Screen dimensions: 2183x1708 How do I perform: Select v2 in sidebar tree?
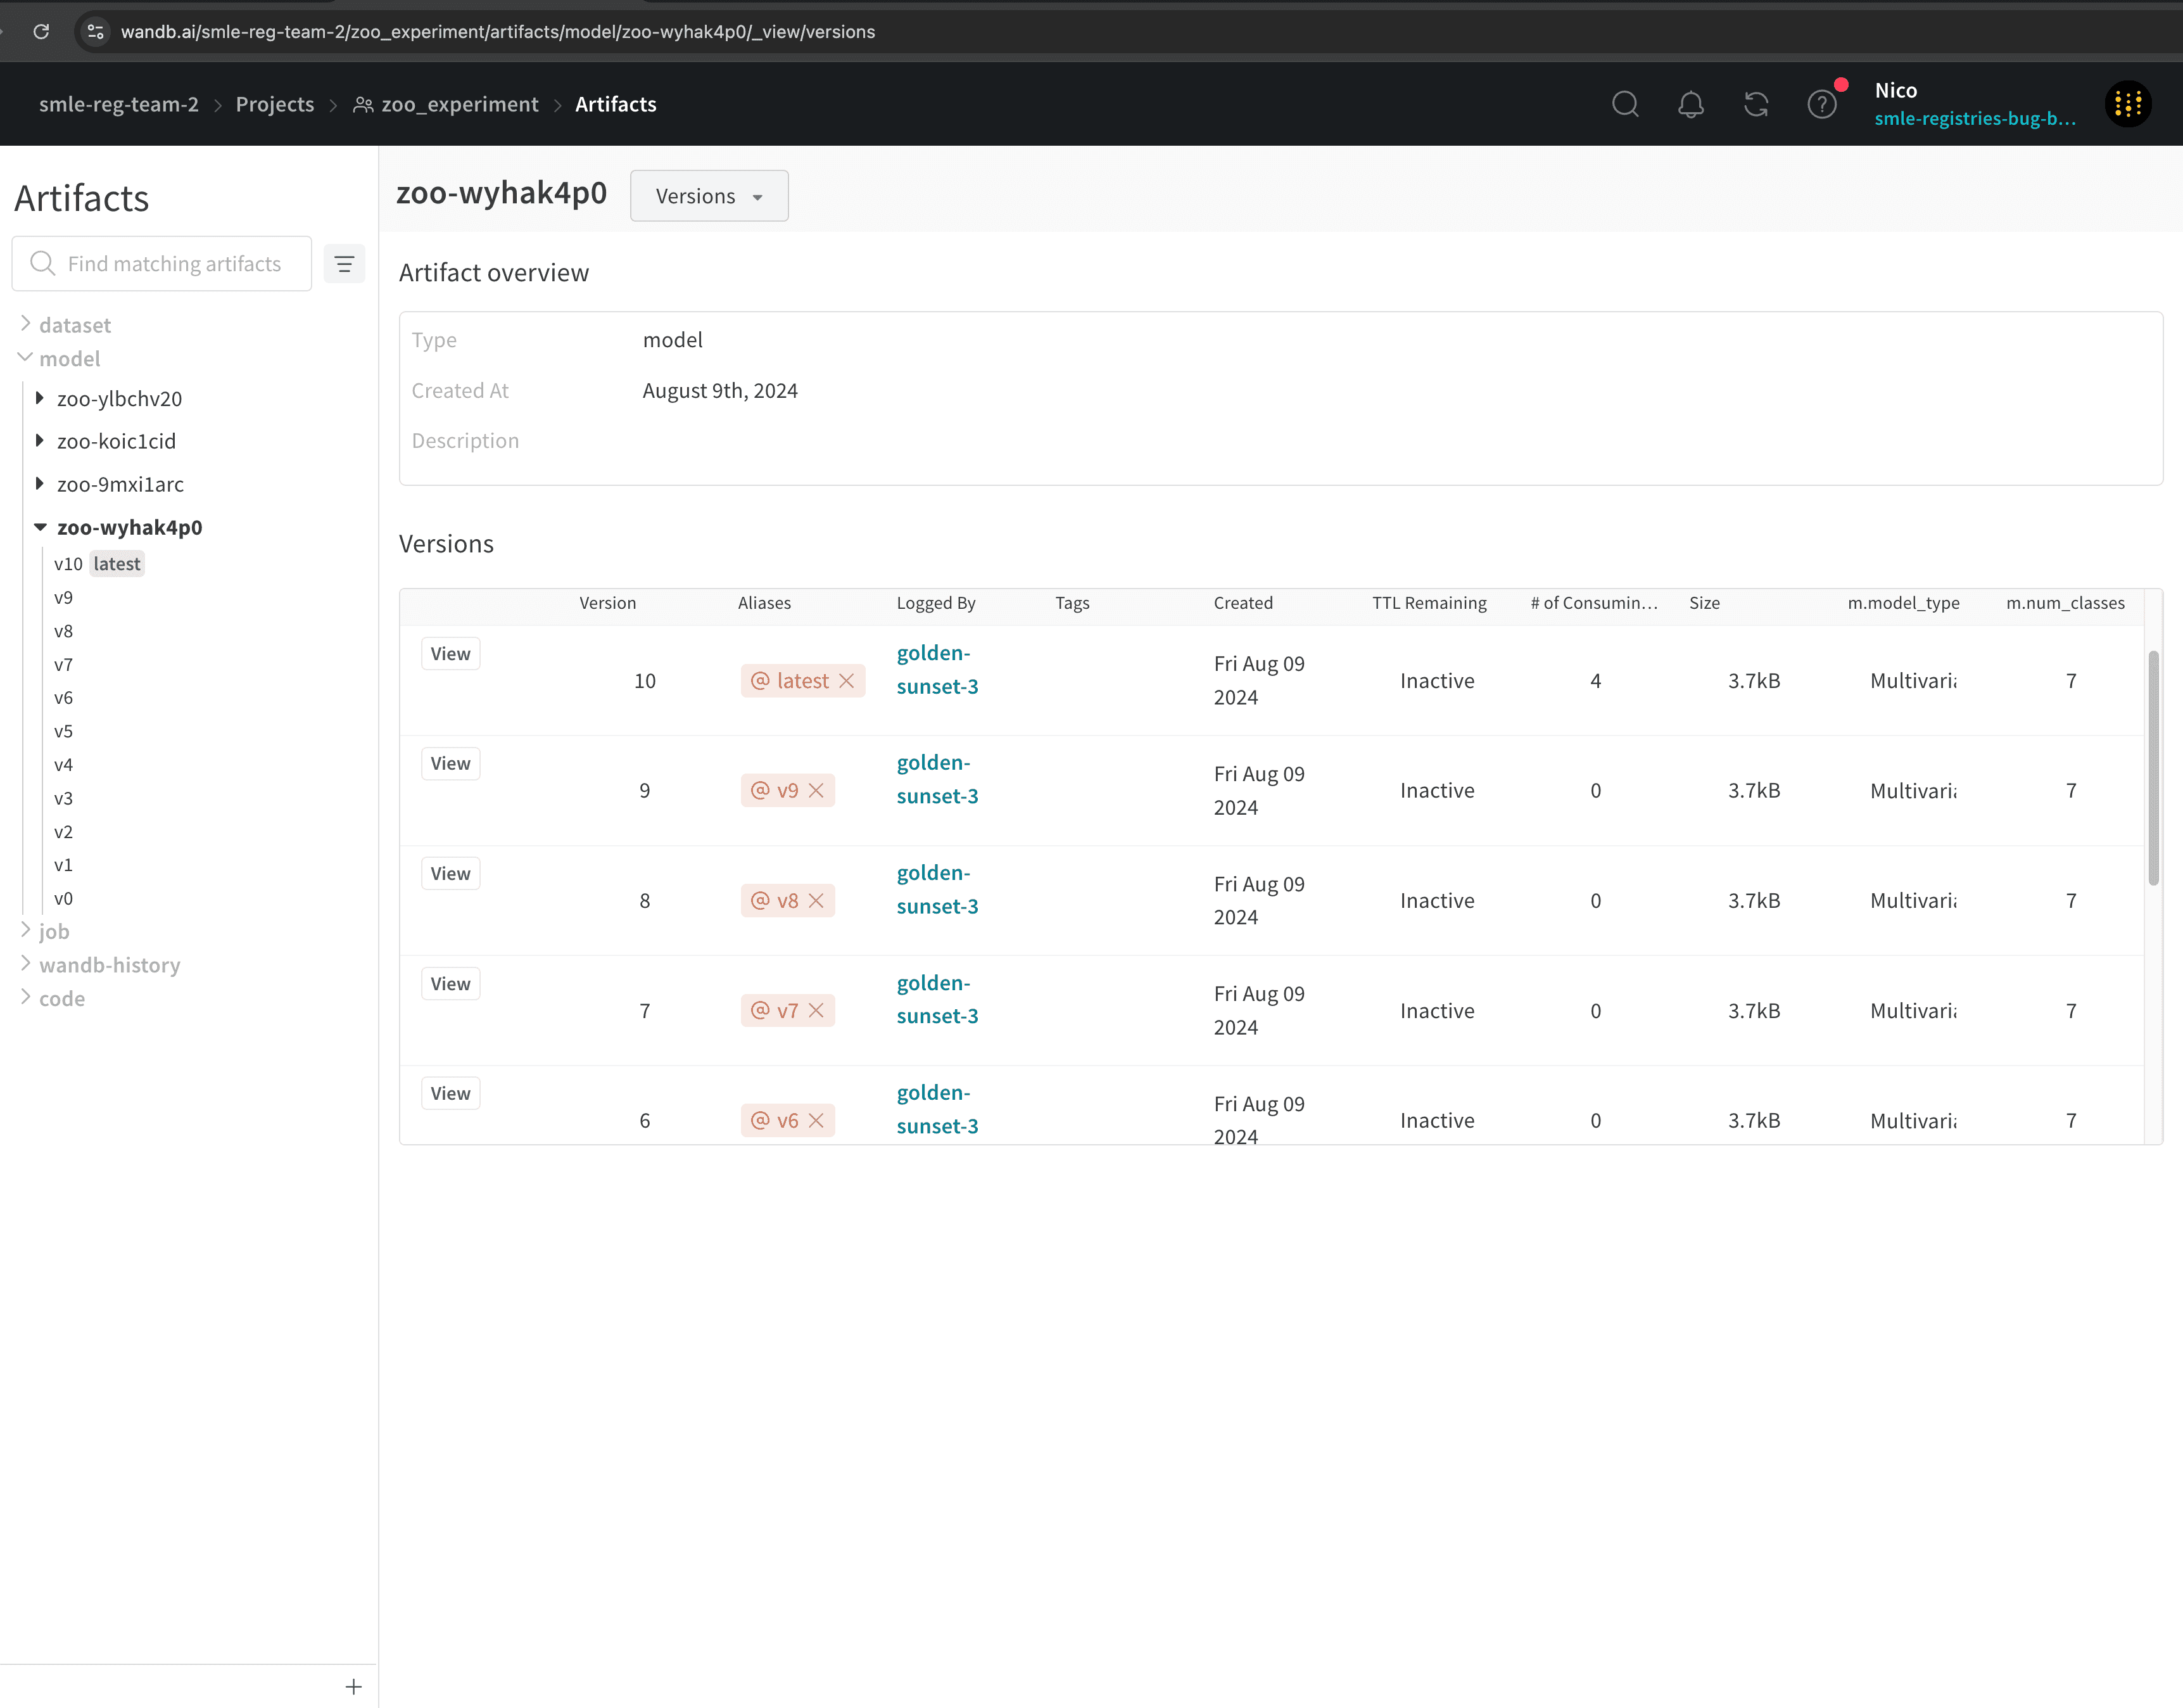[x=64, y=832]
